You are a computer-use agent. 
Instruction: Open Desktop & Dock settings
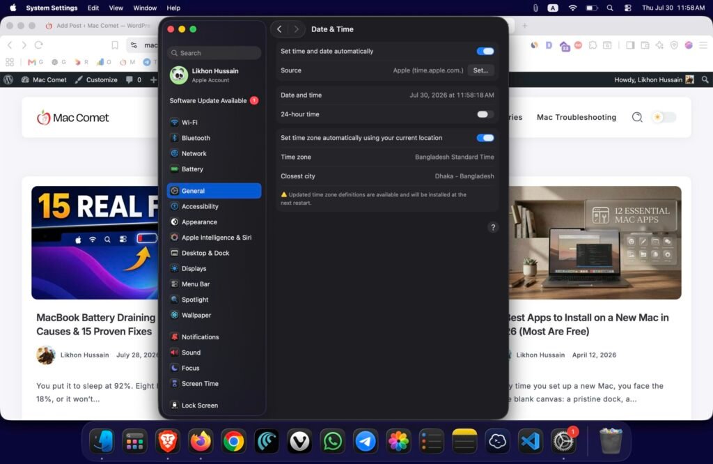click(x=214, y=253)
